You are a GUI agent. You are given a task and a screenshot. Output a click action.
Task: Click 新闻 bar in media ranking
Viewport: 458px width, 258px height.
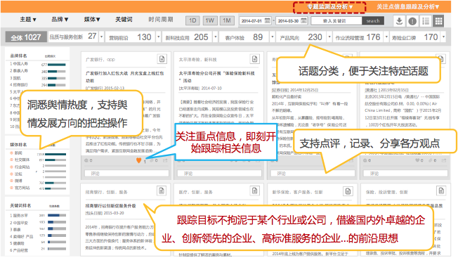[55, 154]
